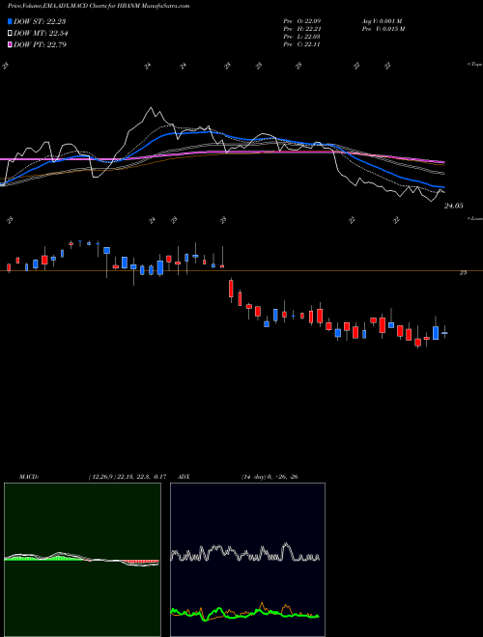Click the MACD panel heading
This screenshot has width=483, height=637.
[29, 476]
